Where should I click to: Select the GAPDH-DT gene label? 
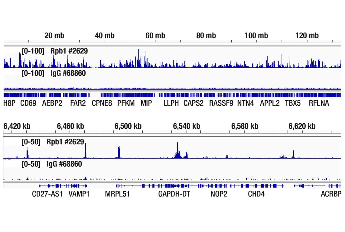click(174, 194)
